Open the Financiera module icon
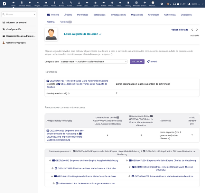This screenshot has height=193, width=205. pos(54,3)
